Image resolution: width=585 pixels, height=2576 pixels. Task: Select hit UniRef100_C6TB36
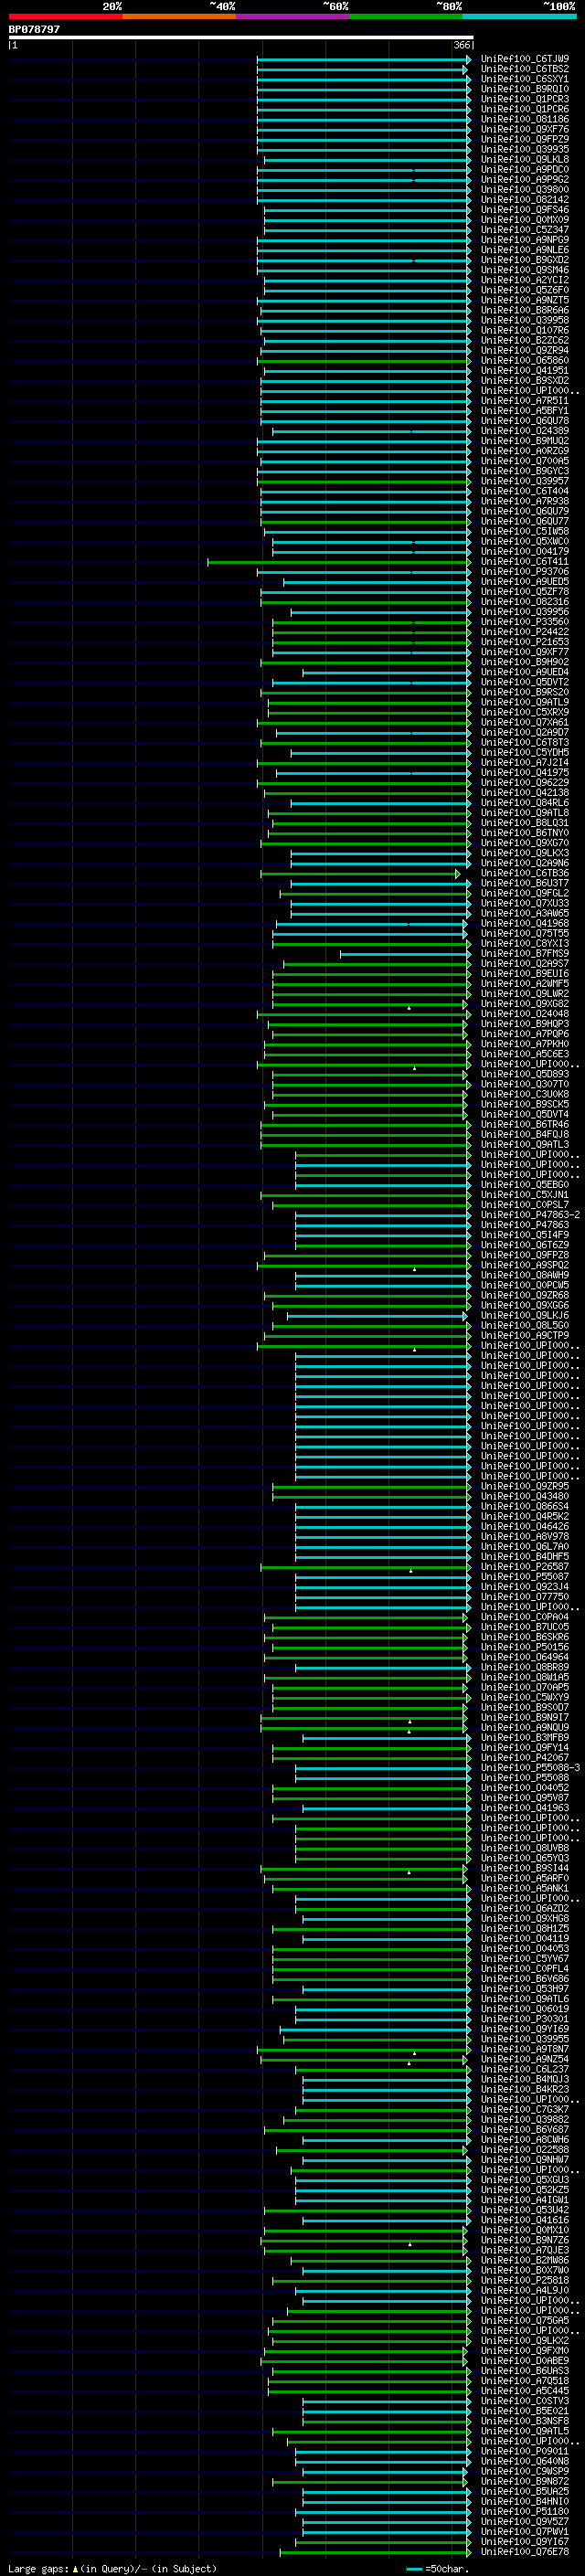coord(525,873)
